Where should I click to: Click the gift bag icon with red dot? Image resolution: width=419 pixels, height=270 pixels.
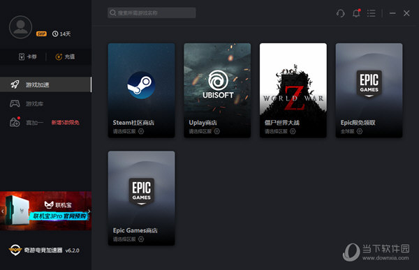click(15, 122)
